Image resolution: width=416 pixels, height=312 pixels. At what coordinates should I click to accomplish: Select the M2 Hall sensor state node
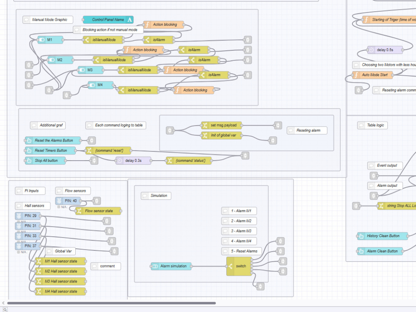coord(60,271)
